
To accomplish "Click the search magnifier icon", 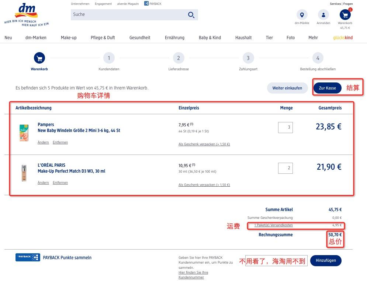I will 191,15.
